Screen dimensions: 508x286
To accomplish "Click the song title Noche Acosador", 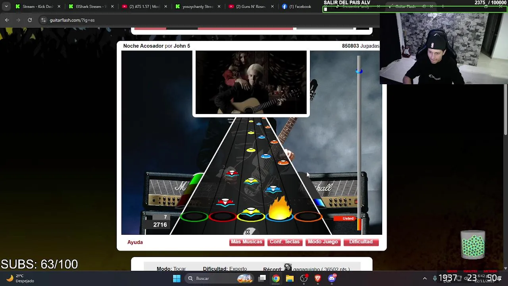I will tap(143, 46).
